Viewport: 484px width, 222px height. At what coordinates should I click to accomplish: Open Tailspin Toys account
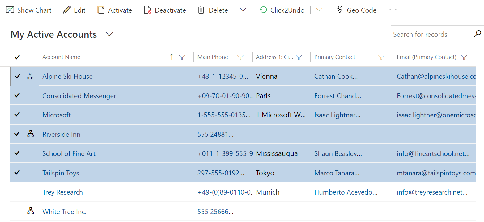pos(61,173)
